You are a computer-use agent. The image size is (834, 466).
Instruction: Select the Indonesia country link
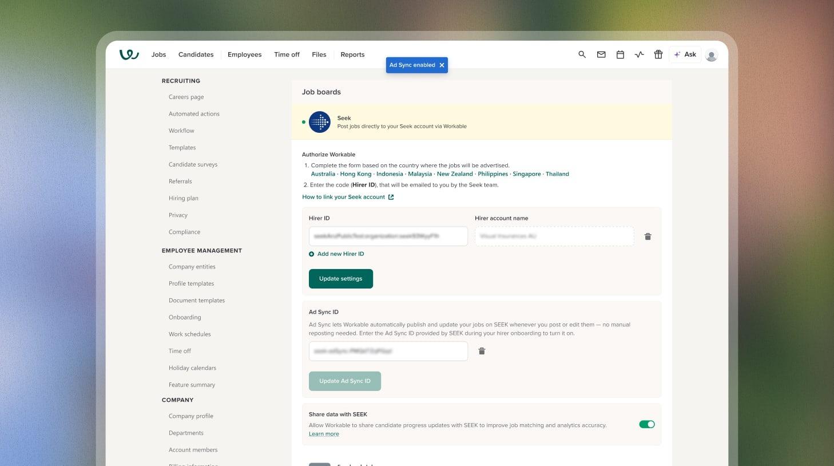tap(390, 174)
